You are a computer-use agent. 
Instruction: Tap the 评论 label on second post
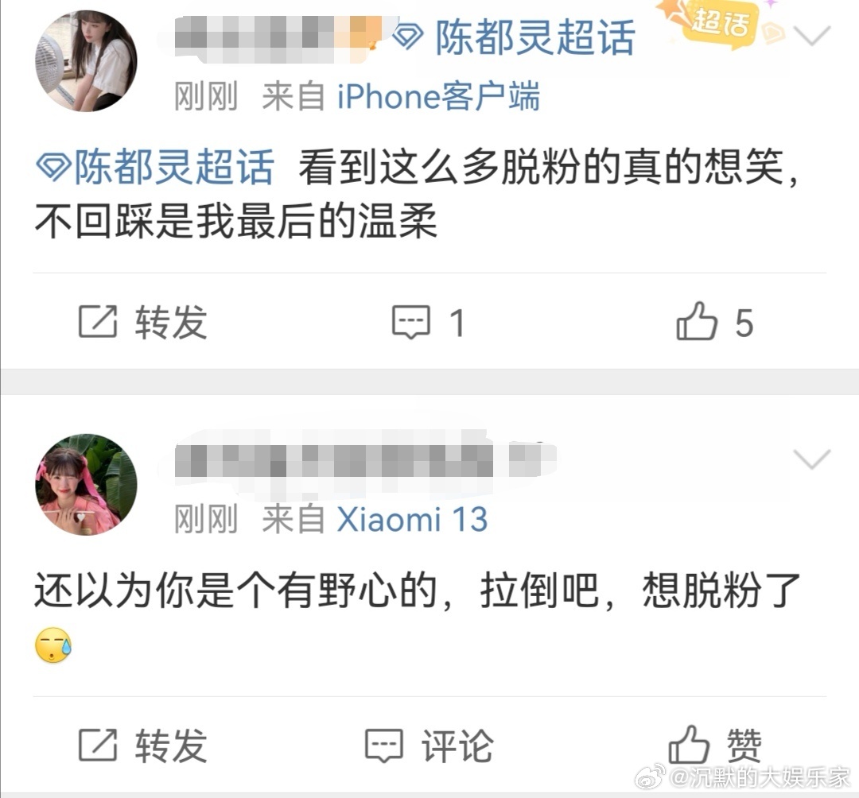(x=457, y=746)
